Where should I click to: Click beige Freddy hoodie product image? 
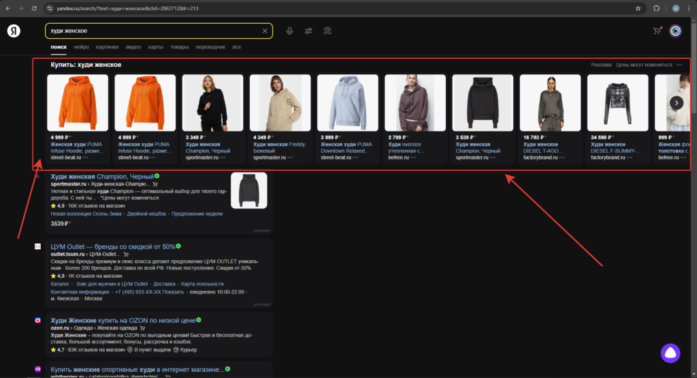pos(280,103)
